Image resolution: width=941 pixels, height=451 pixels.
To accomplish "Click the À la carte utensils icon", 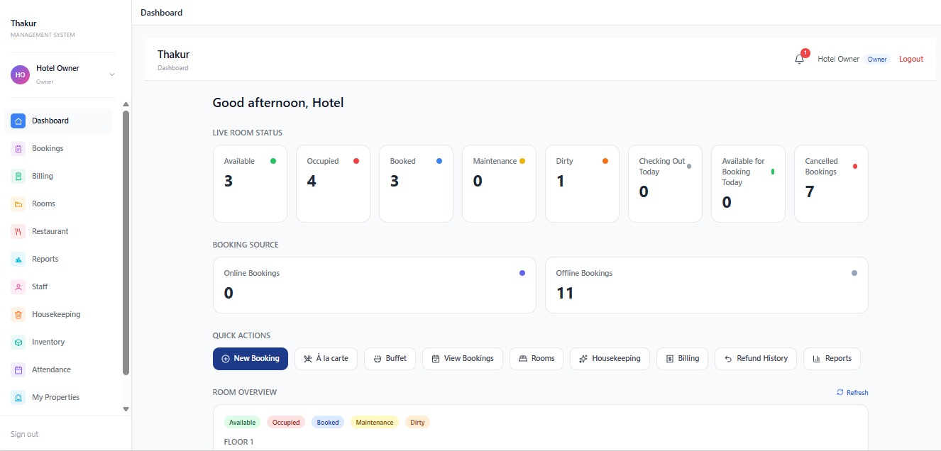I will (x=308, y=359).
